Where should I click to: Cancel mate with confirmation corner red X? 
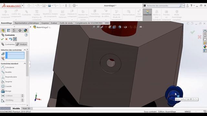[199, 37]
